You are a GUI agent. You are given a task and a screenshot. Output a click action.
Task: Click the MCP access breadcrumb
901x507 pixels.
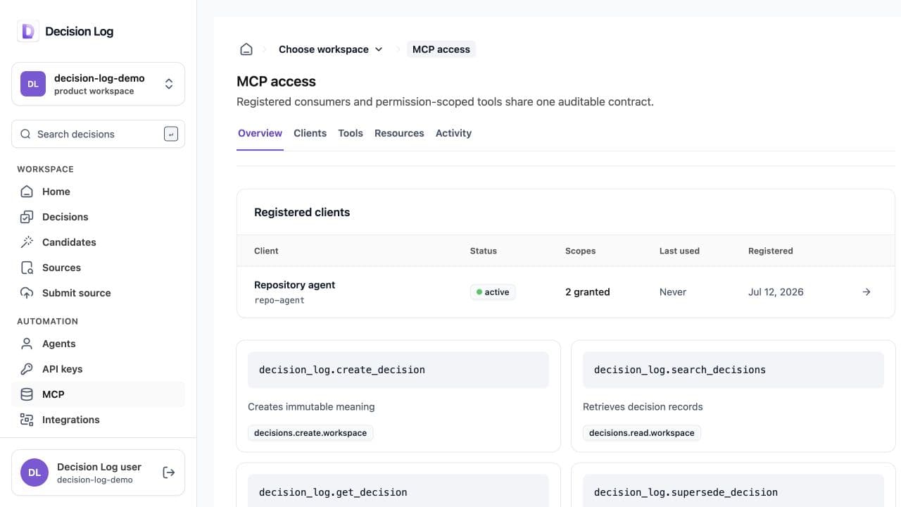(x=441, y=49)
